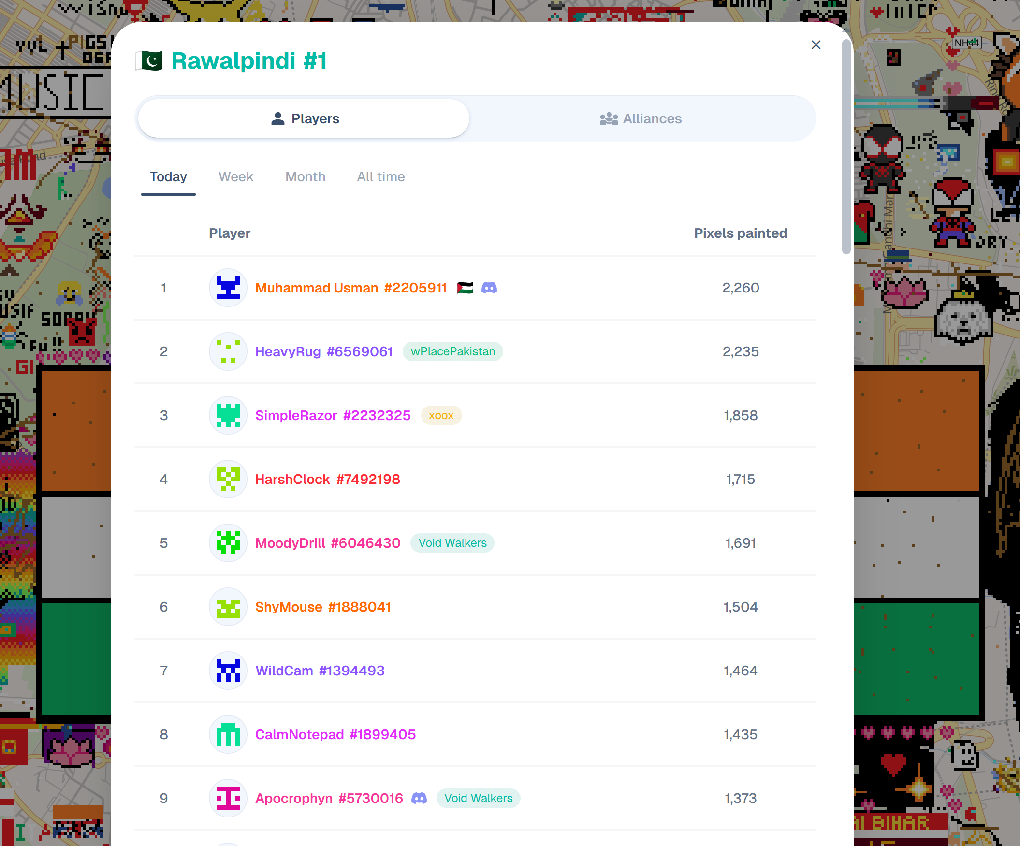This screenshot has height=846, width=1020.
Task: Open WildCam #1394493 profile
Action: point(320,671)
